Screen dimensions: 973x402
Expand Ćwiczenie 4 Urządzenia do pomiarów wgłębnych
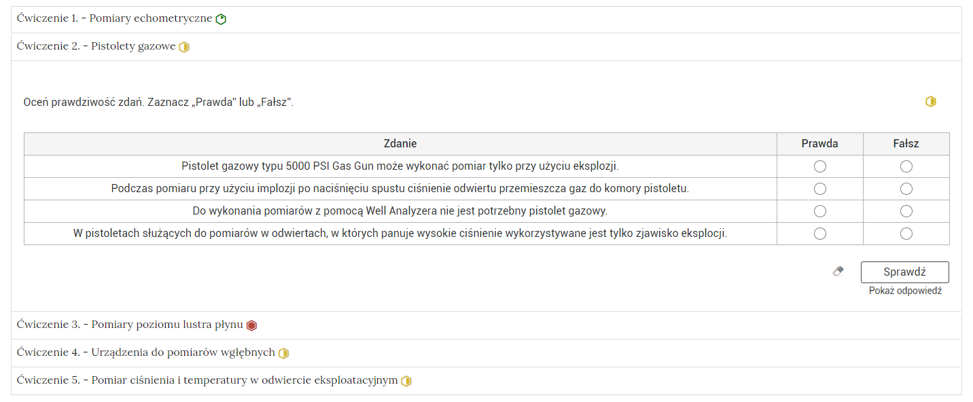[x=145, y=353]
